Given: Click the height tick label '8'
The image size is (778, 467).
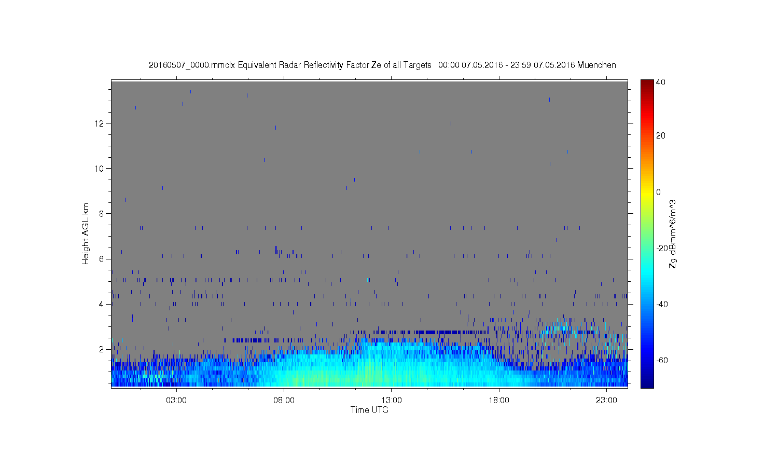Looking at the screenshot, I should click(102, 214).
